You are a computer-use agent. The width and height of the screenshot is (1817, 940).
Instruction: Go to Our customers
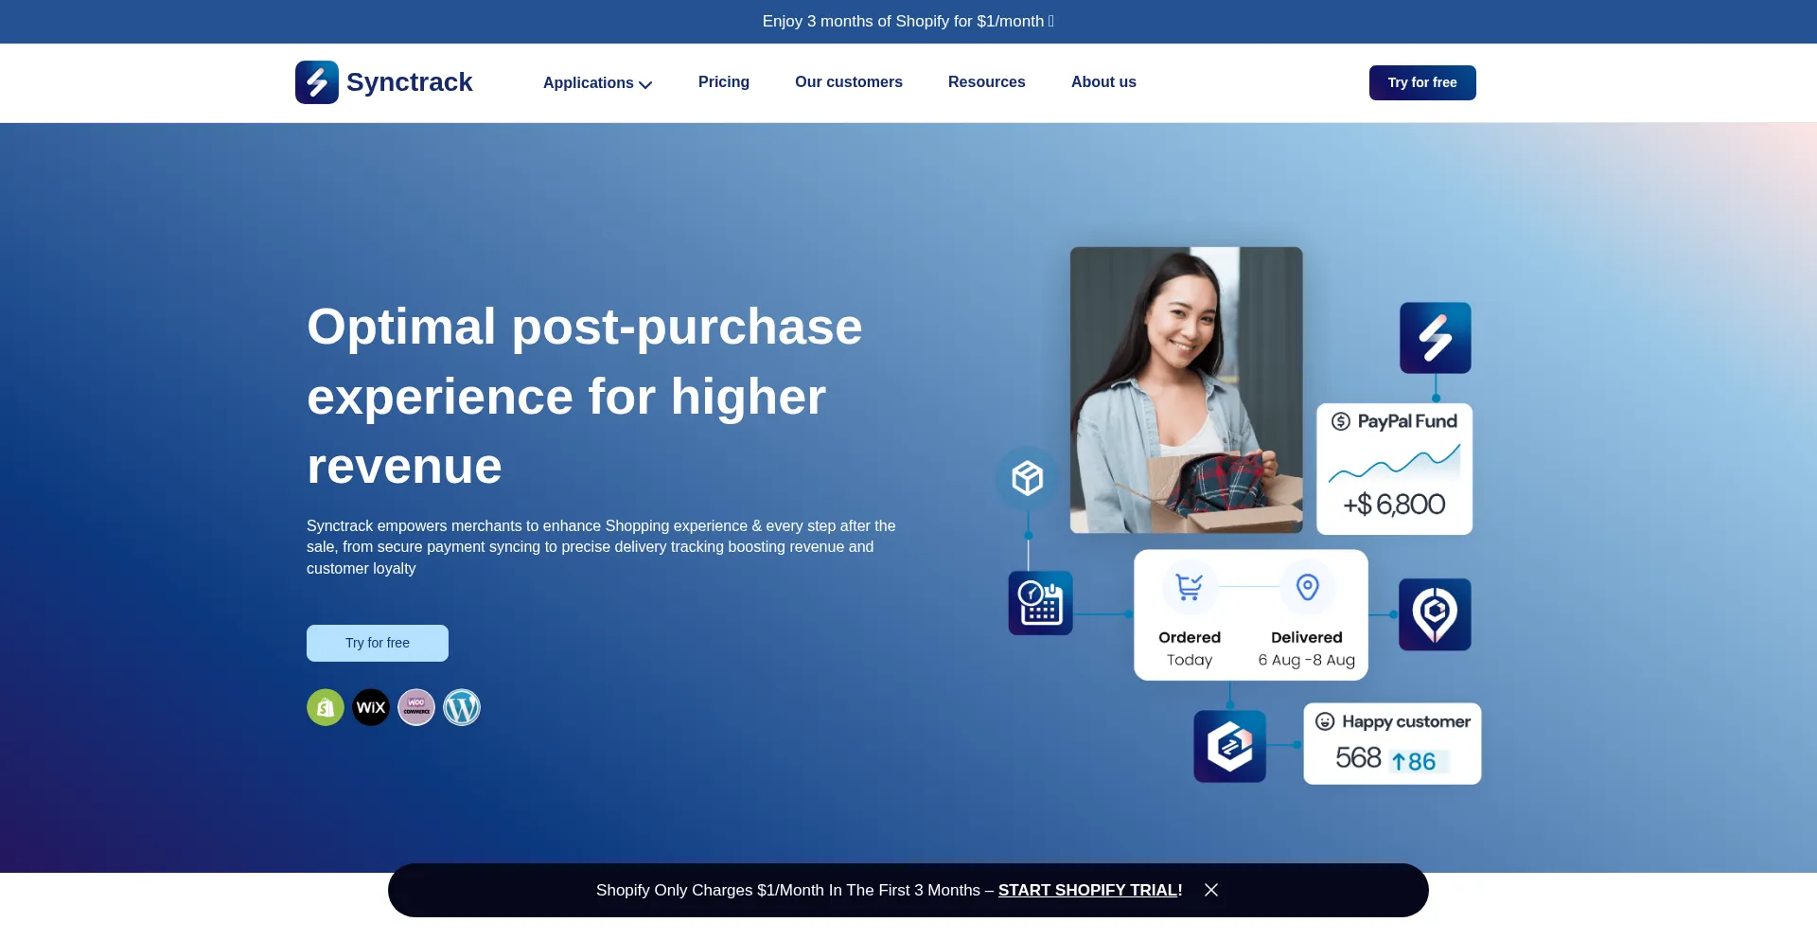(848, 83)
